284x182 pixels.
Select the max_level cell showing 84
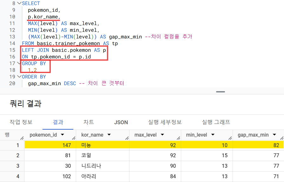(x=155, y=176)
